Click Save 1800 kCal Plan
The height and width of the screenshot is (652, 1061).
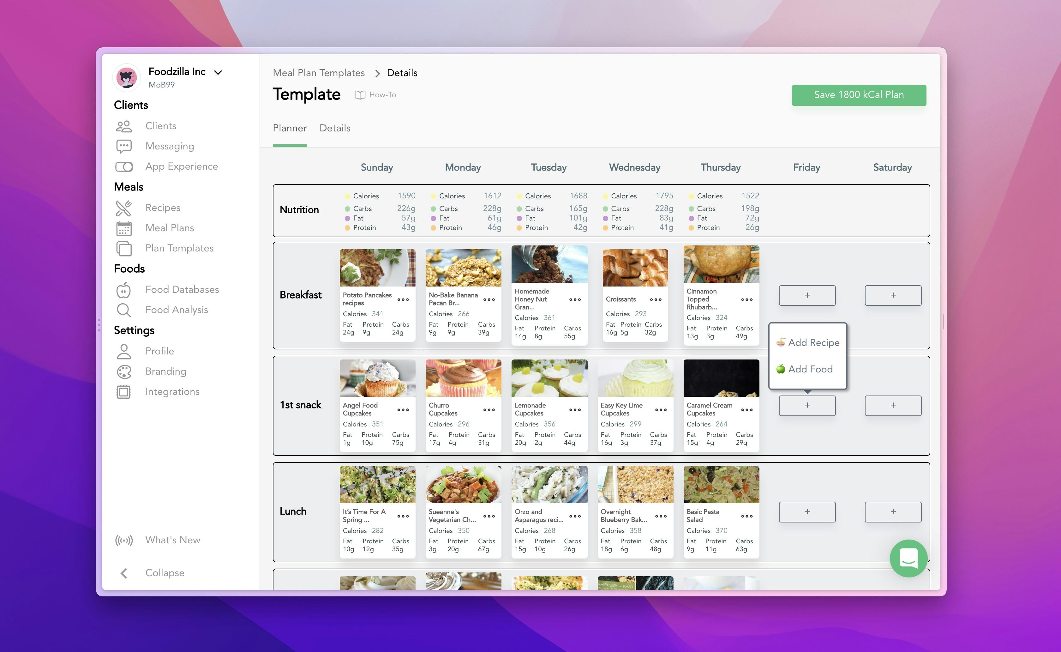click(859, 94)
